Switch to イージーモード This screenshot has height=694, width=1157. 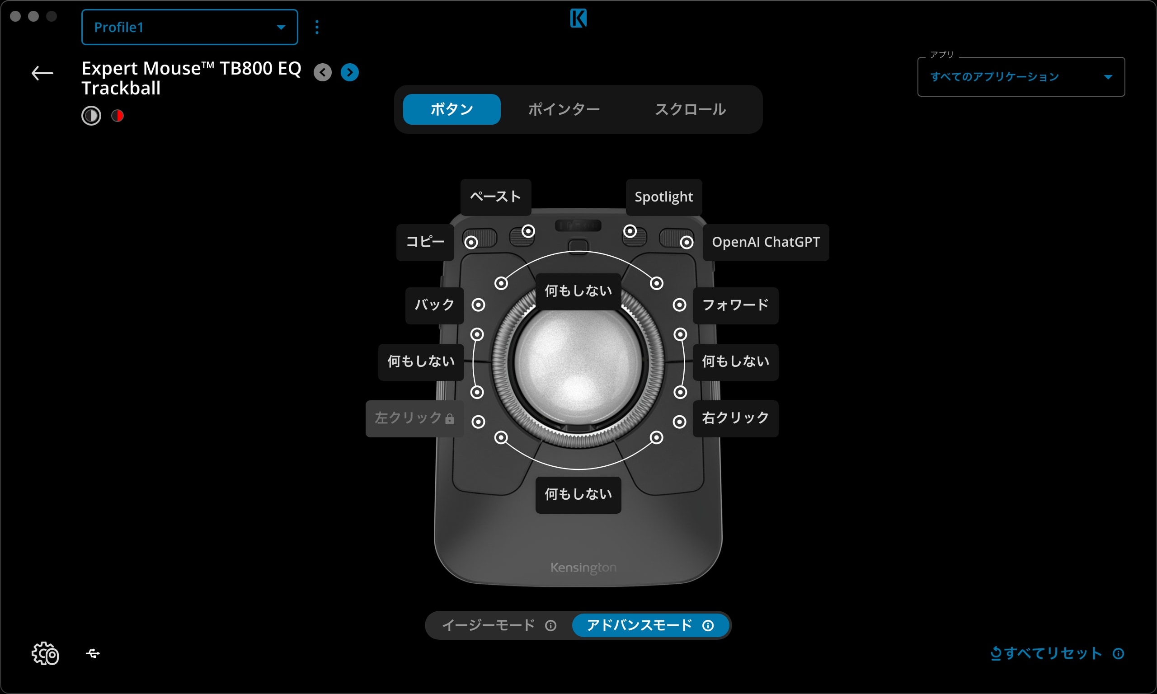pyautogui.click(x=488, y=625)
